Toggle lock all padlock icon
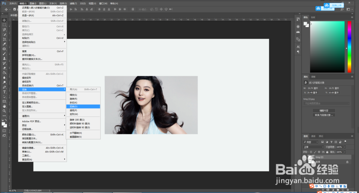359x193 pixels. 327,152
